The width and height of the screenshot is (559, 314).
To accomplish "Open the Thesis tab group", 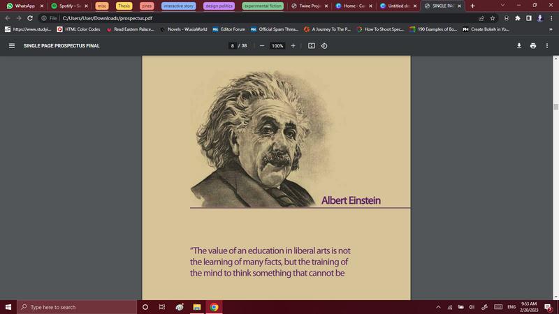I will point(124,6).
